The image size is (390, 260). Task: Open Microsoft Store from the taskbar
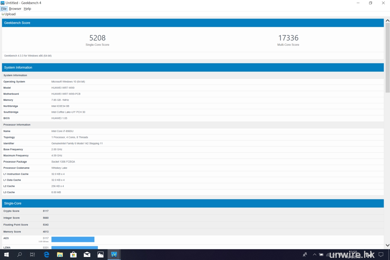[73, 255]
